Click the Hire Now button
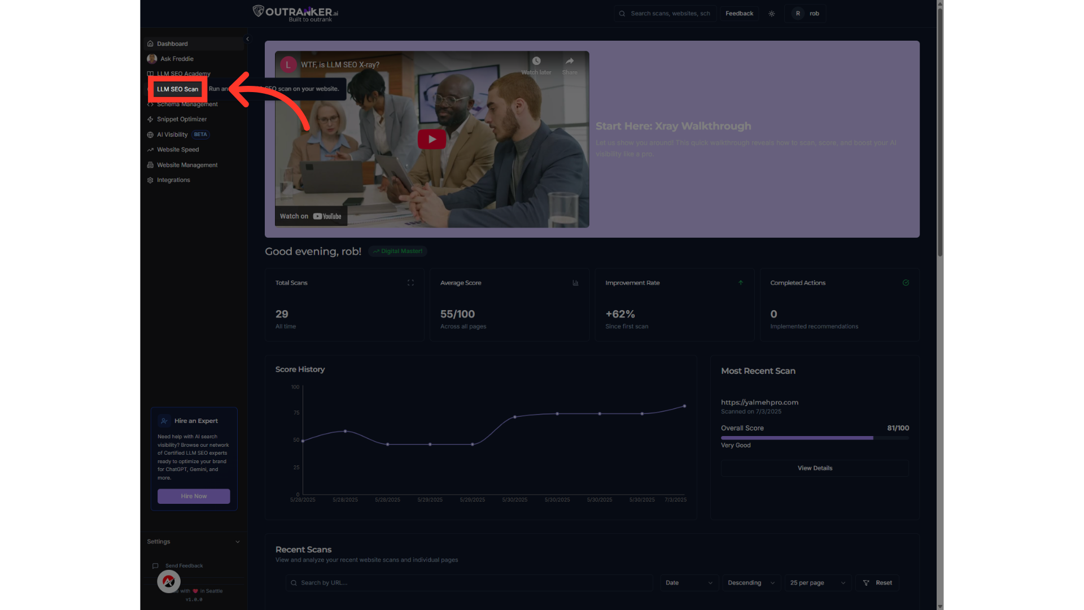 194,496
